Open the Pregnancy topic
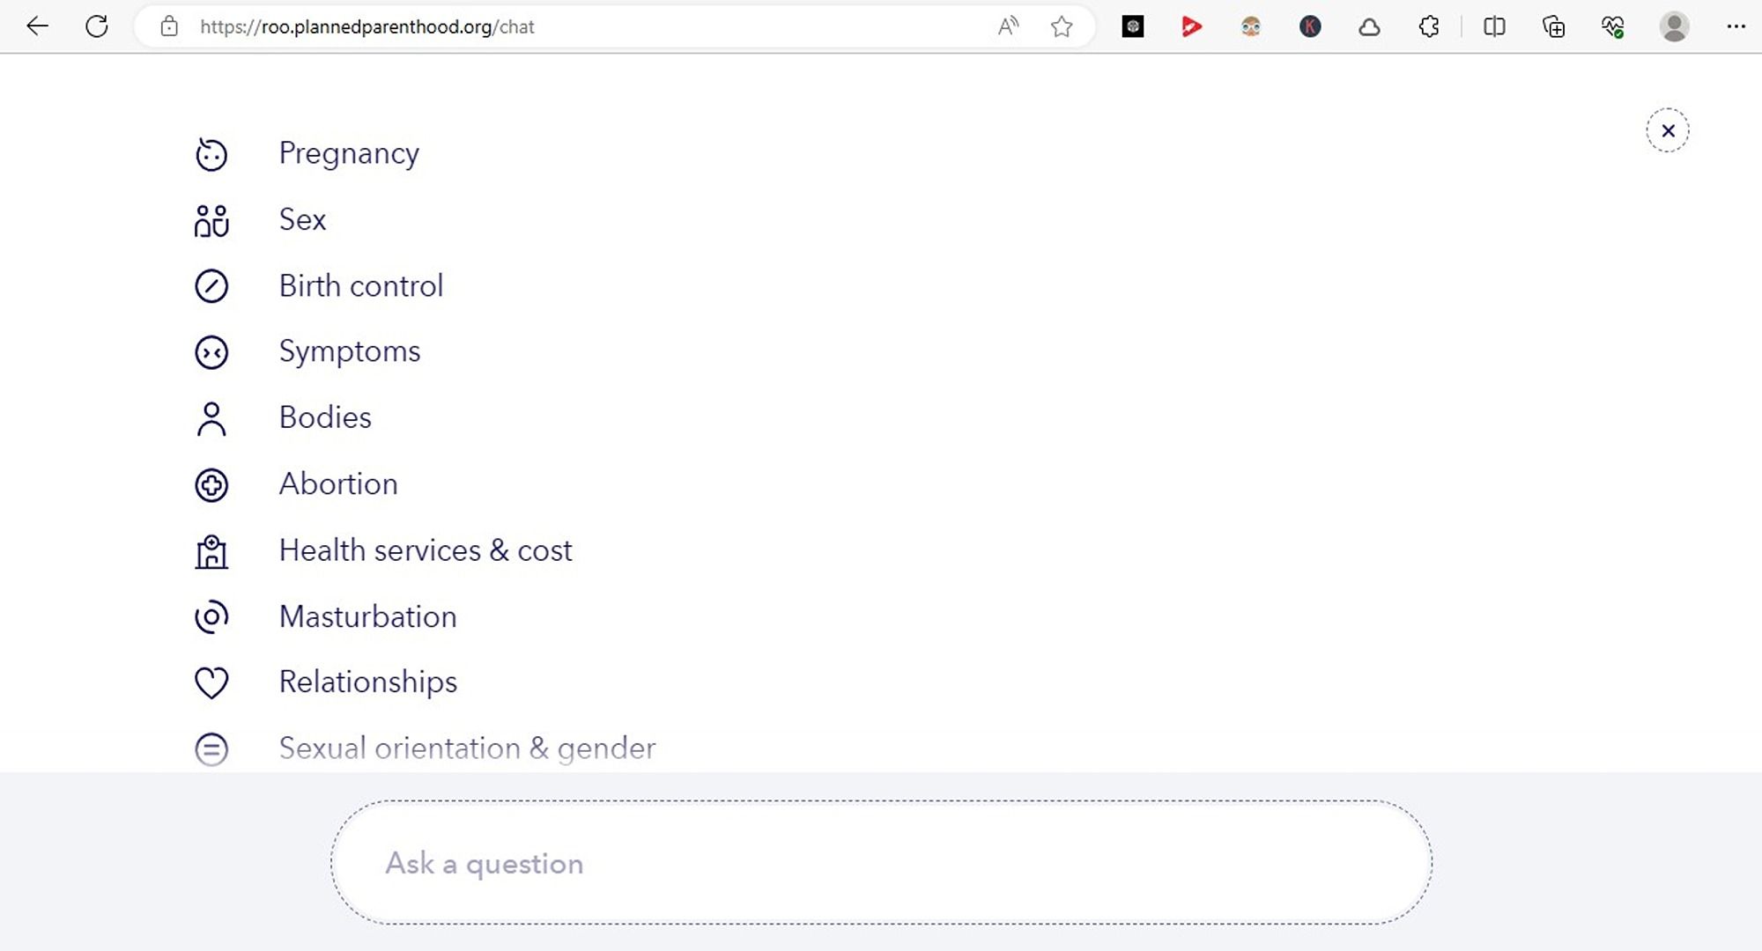 [x=349, y=153]
